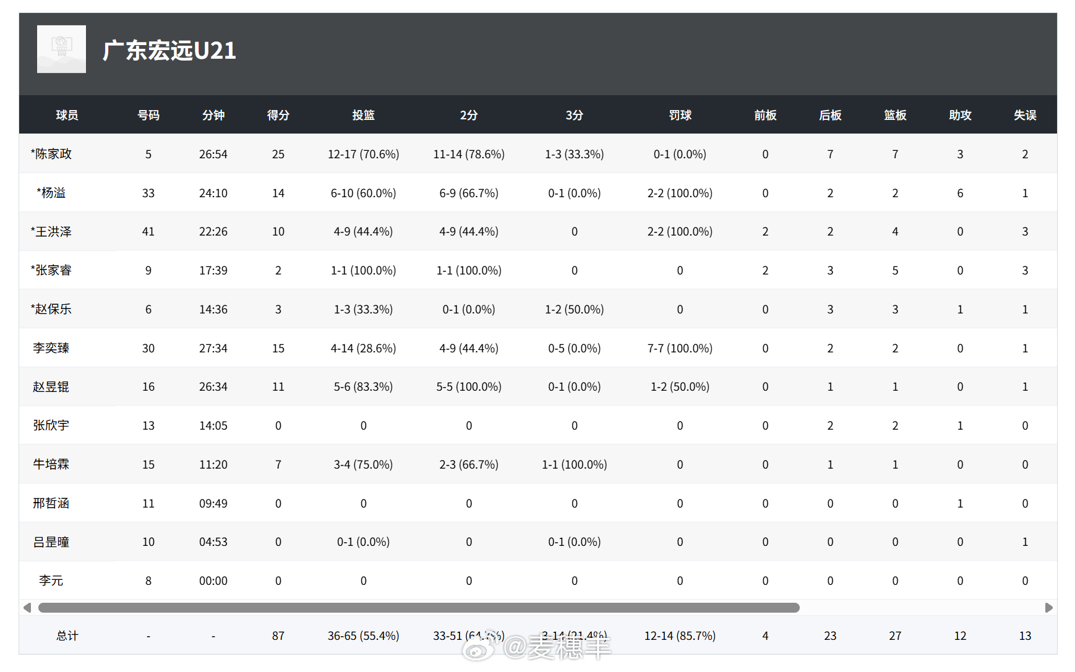Click the team logo thumbnail for 广东宏远U21
This screenshot has width=1075, height=672.
61,49
